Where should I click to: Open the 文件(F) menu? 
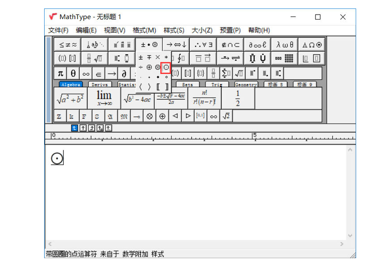(x=58, y=30)
